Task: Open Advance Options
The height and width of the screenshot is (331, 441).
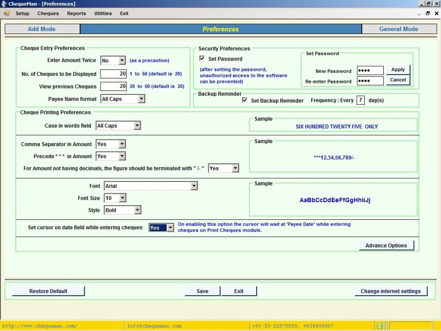Action: pyautogui.click(x=386, y=245)
